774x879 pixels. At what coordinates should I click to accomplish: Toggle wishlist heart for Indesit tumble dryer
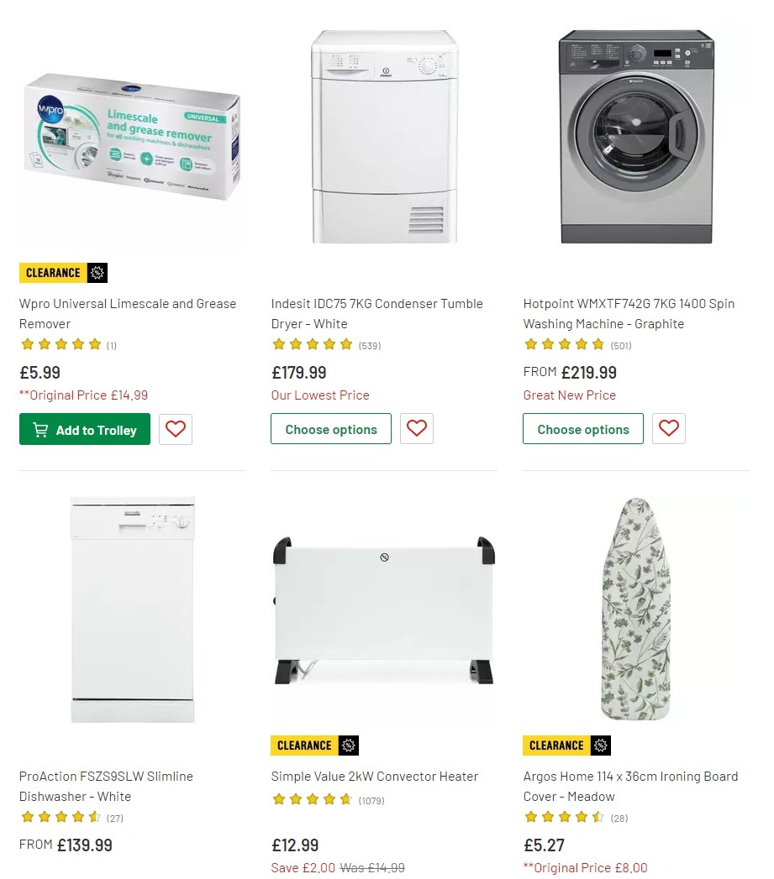click(x=417, y=428)
